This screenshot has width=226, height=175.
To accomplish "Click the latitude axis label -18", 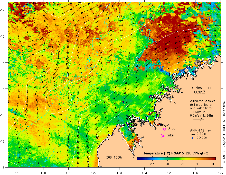I will [3, 167].
